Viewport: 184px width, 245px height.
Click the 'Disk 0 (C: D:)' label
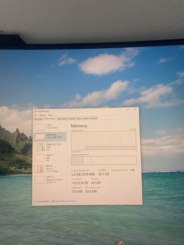[53, 144]
